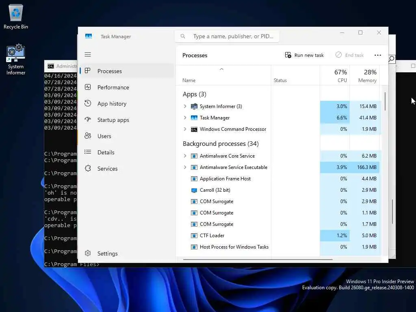Expand the System Informer (3) group
416x312 pixels.
point(185,106)
